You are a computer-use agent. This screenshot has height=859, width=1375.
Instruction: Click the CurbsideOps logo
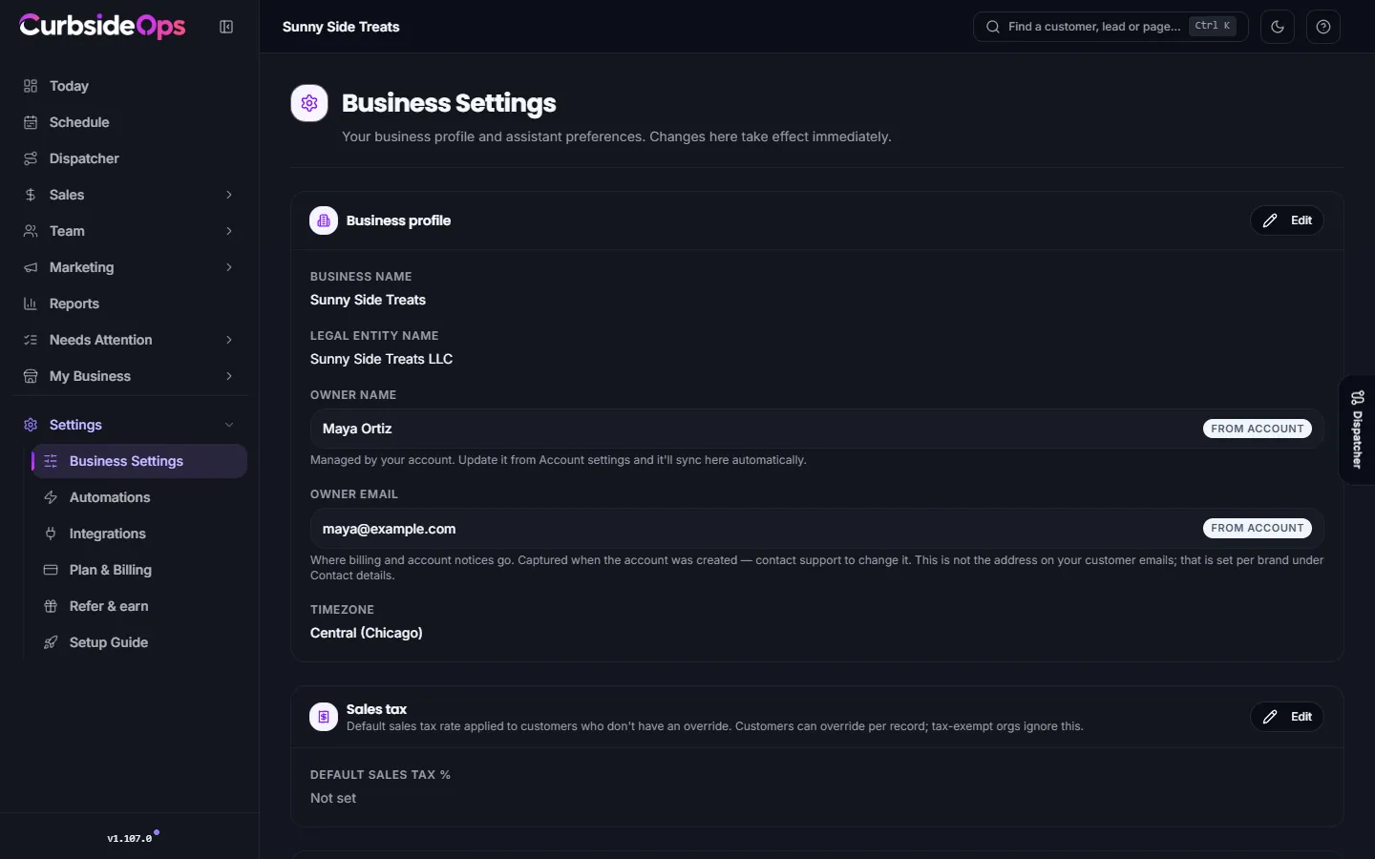pyautogui.click(x=102, y=26)
